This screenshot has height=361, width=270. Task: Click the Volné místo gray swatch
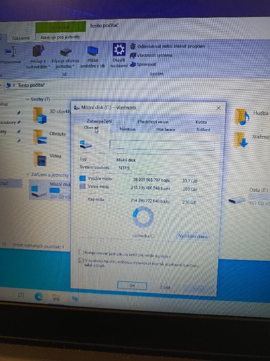point(82,186)
